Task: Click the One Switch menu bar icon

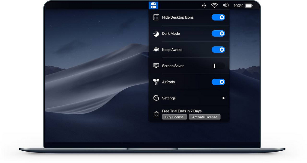Action: tap(153, 5)
